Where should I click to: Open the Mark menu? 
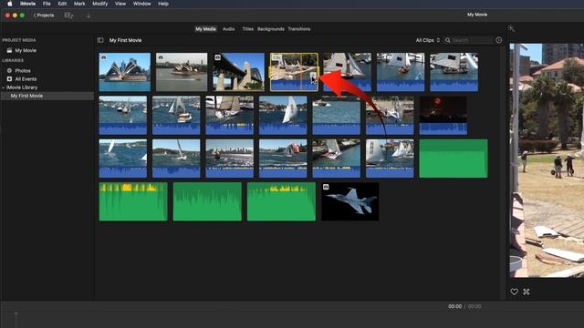(x=79, y=4)
